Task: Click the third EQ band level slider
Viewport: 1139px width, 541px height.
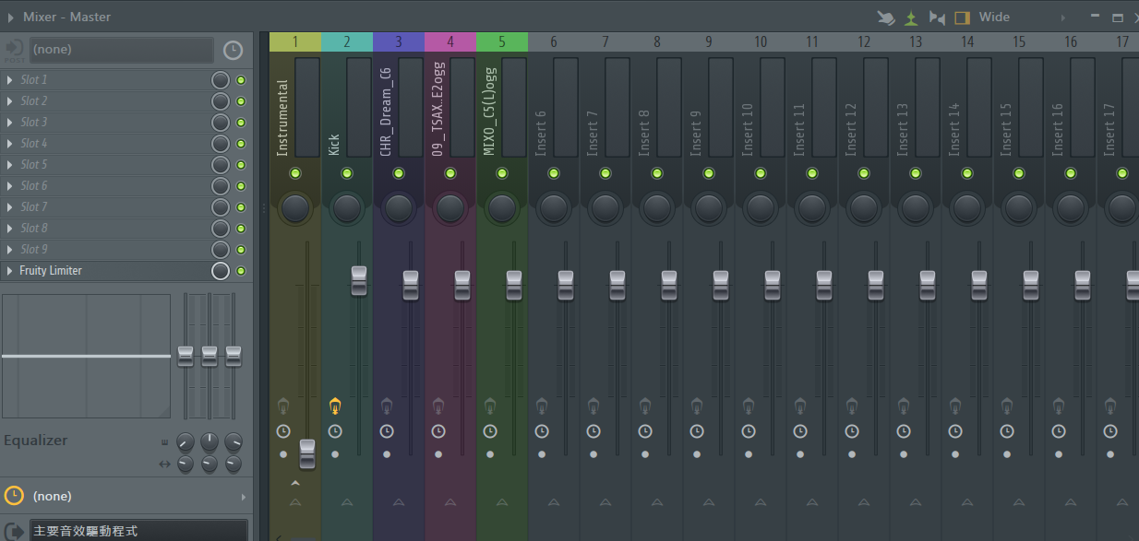Action: tap(234, 356)
